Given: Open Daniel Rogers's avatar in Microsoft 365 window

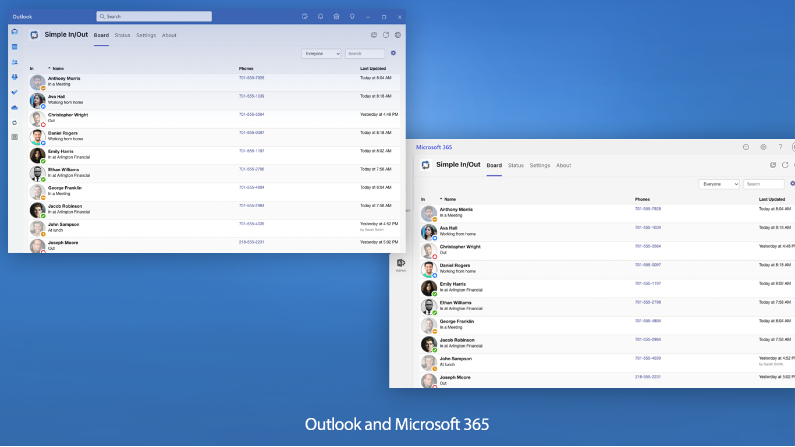Looking at the screenshot, I should tap(429, 269).
